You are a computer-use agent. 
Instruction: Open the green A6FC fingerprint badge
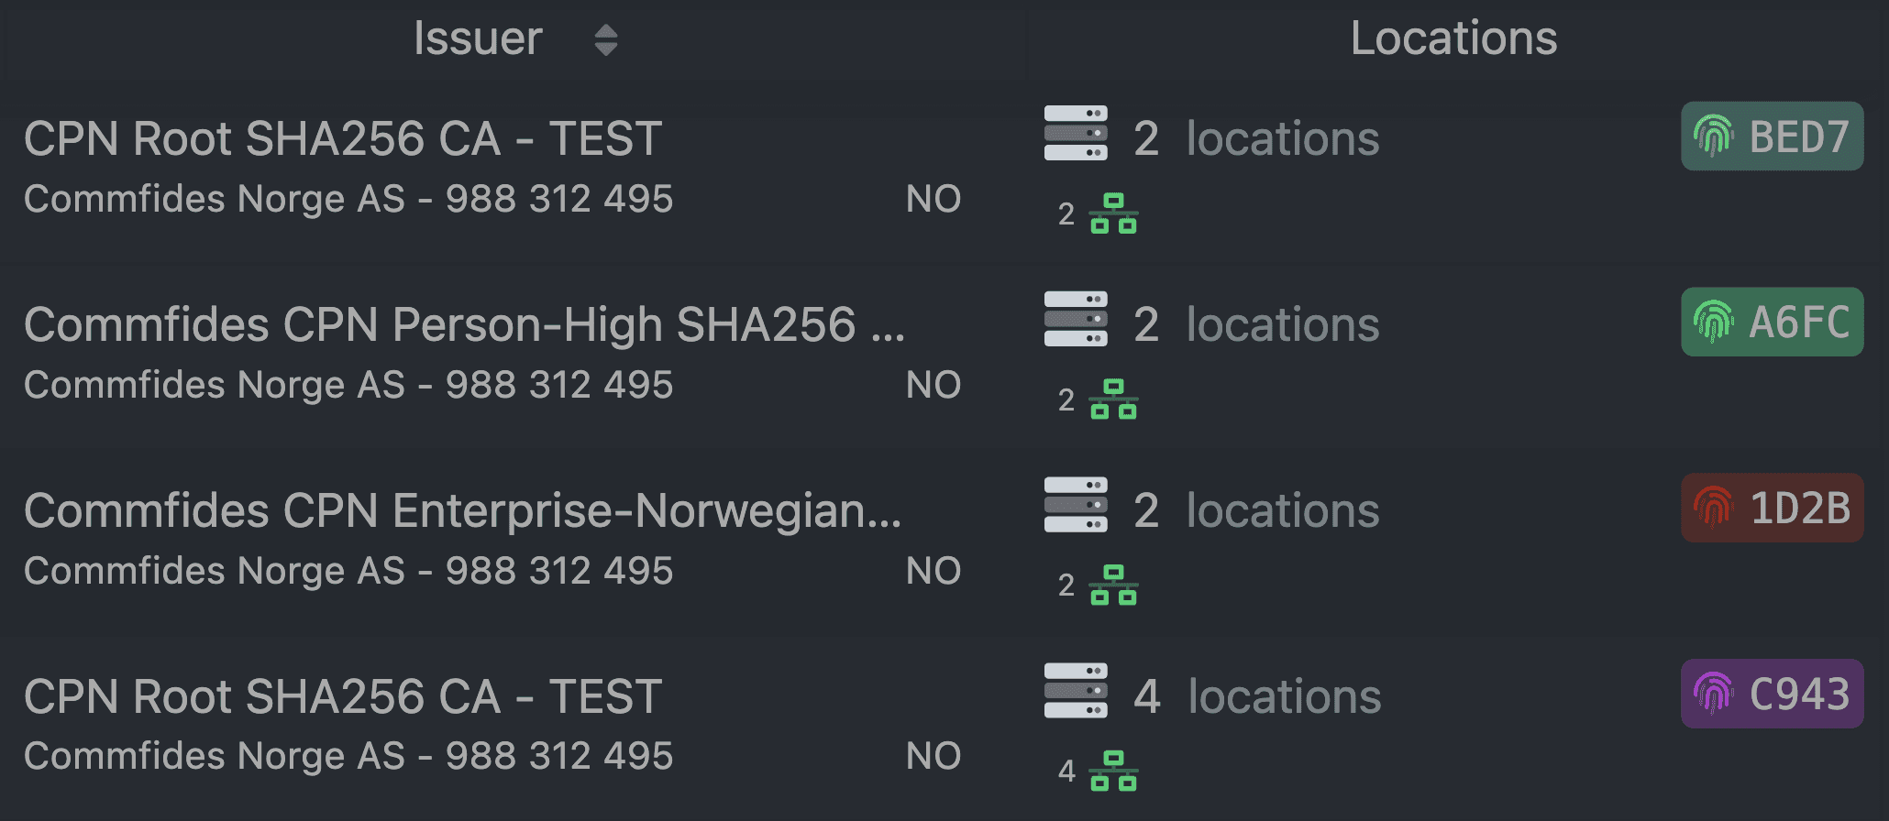click(1772, 323)
